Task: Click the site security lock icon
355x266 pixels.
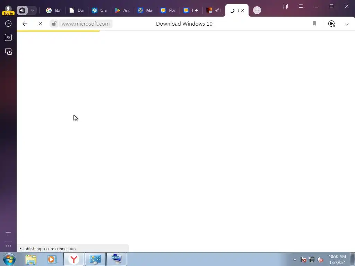Action: click(x=54, y=24)
